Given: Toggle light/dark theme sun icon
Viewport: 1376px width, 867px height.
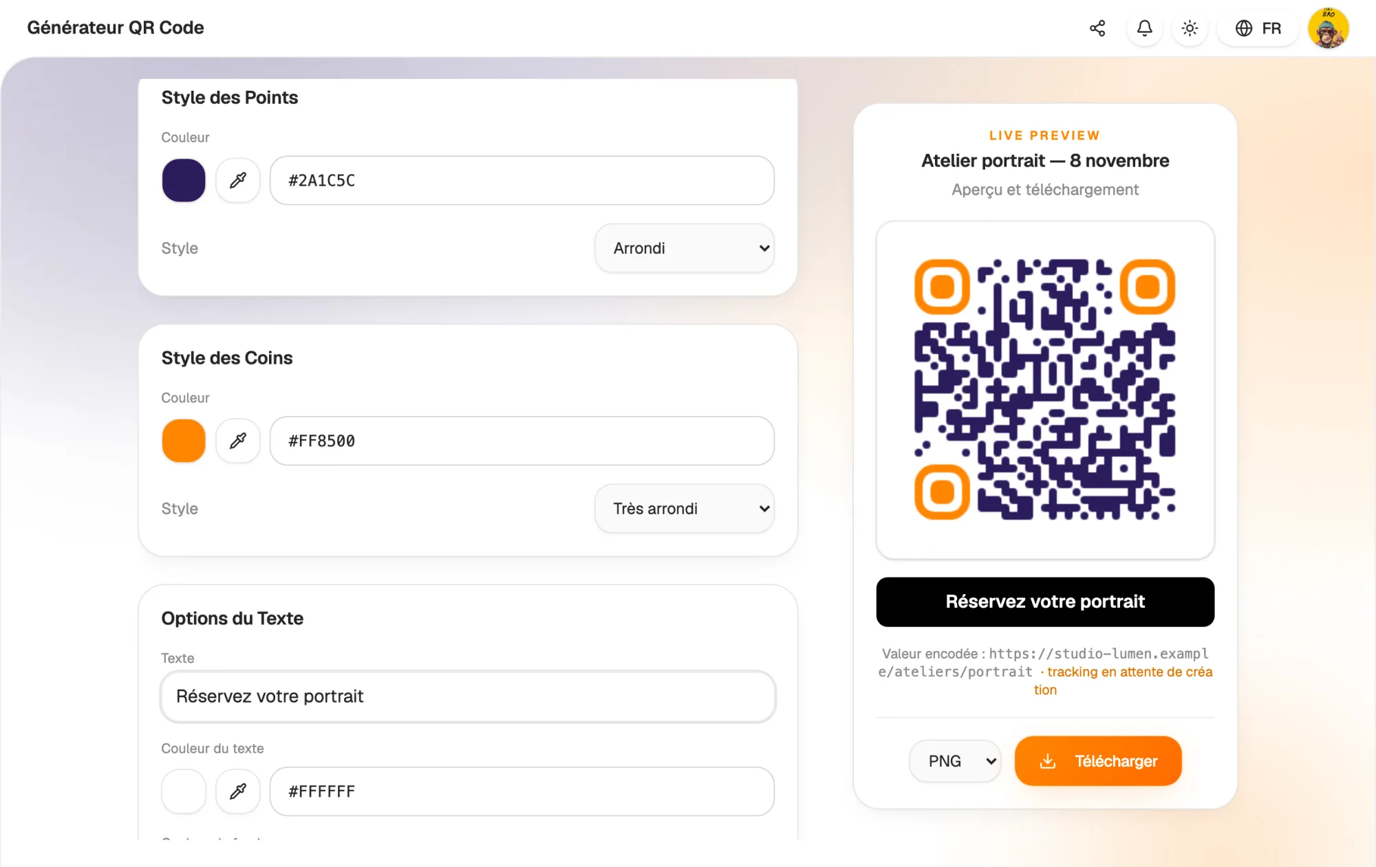Looking at the screenshot, I should click(1190, 28).
